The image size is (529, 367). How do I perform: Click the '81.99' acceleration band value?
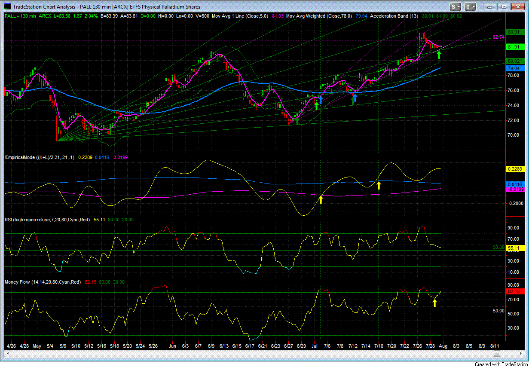pyautogui.click(x=442, y=16)
